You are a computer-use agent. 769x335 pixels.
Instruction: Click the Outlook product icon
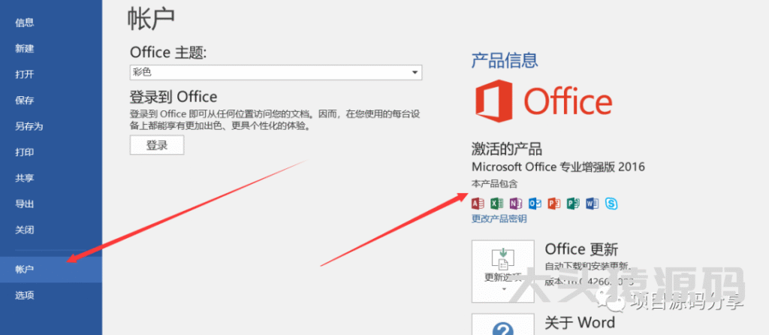click(535, 203)
